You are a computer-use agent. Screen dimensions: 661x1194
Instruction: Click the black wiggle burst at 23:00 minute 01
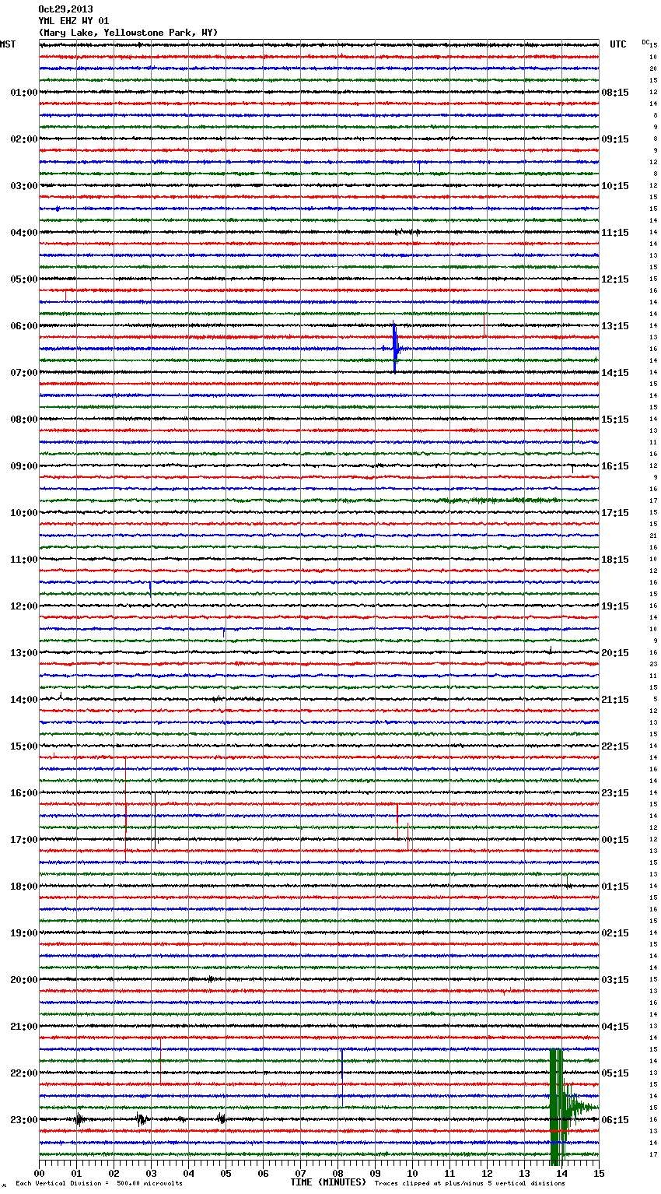[x=79, y=1119]
